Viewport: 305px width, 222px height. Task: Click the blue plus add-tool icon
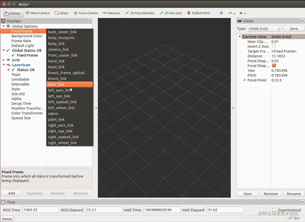[221, 13]
